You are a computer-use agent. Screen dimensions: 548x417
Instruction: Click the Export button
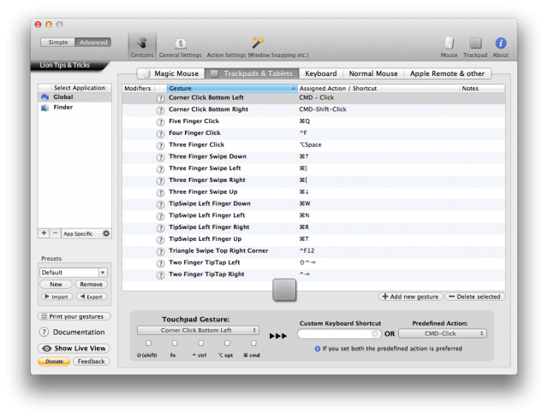pos(92,297)
